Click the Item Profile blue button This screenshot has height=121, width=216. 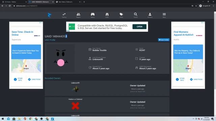(164, 40)
